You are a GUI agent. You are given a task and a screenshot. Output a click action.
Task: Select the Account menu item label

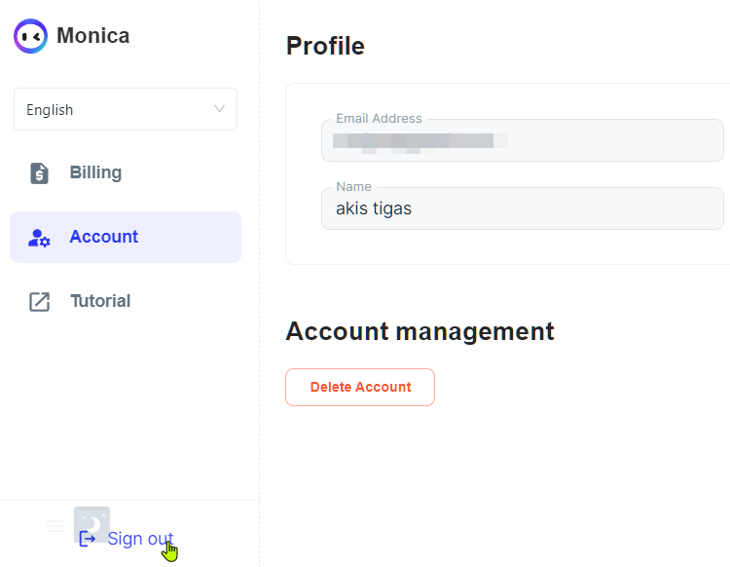click(x=103, y=237)
